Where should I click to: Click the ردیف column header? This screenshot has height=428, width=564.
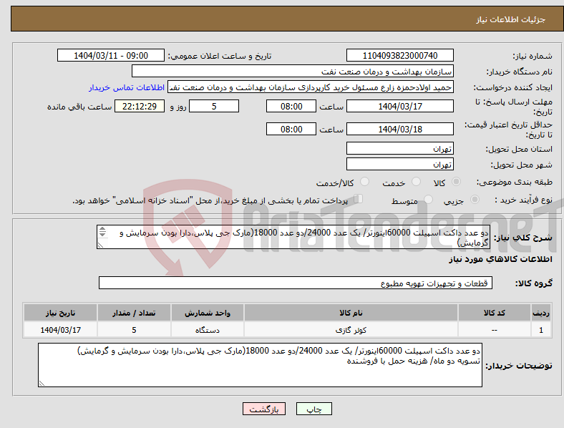(x=541, y=313)
